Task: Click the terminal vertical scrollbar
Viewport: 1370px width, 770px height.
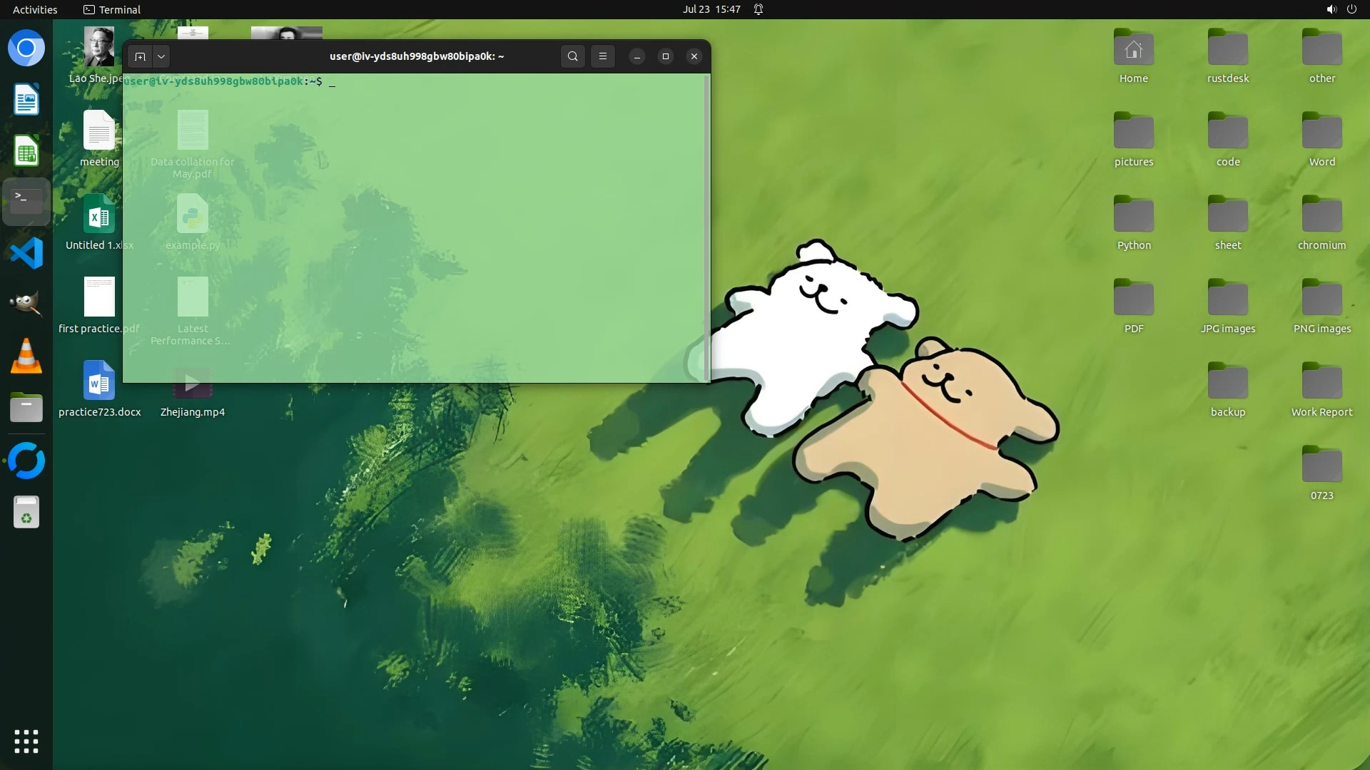Action: pos(706,228)
